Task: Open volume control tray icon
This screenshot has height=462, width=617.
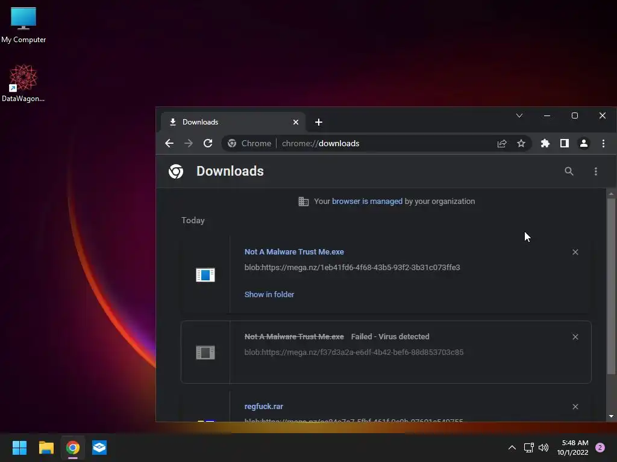Action: pyautogui.click(x=543, y=448)
